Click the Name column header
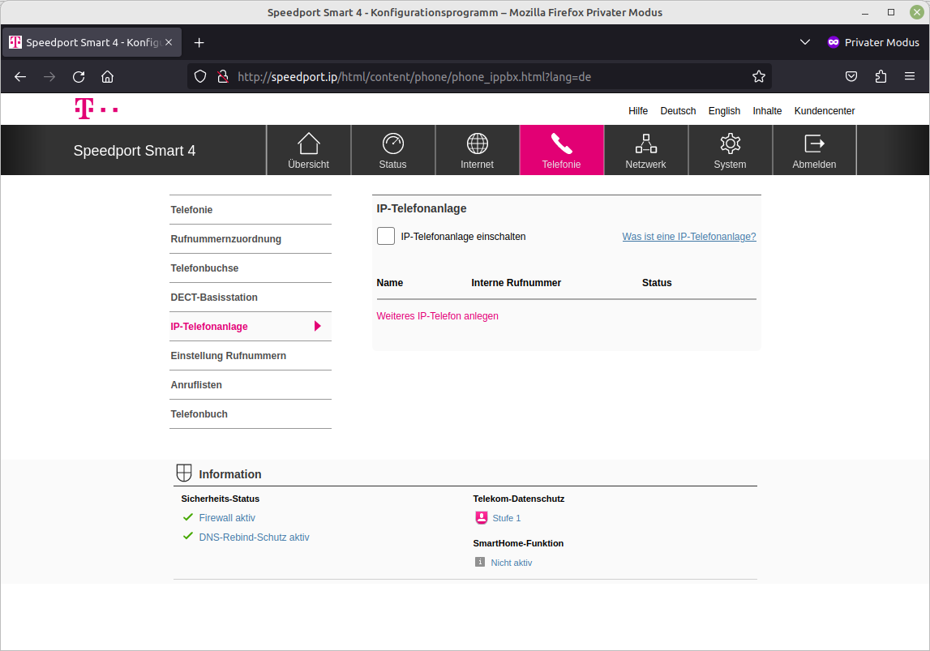Screen dimensions: 930x651 pyautogui.click(x=390, y=283)
